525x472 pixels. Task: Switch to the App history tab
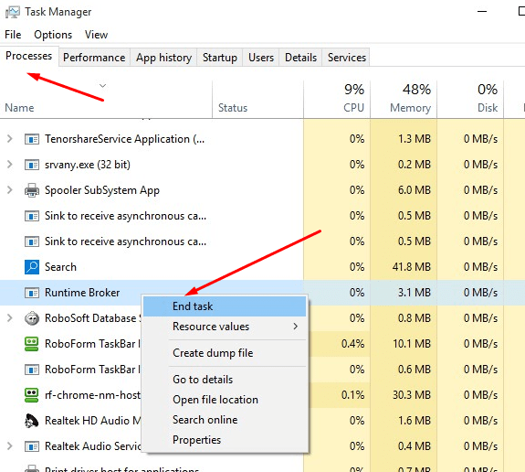(163, 58)
